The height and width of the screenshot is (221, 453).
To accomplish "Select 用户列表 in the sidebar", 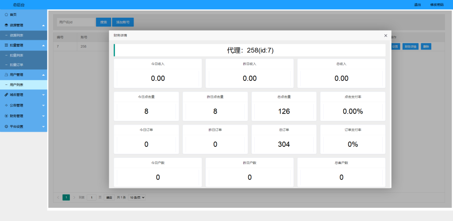I will click(16, 84).
